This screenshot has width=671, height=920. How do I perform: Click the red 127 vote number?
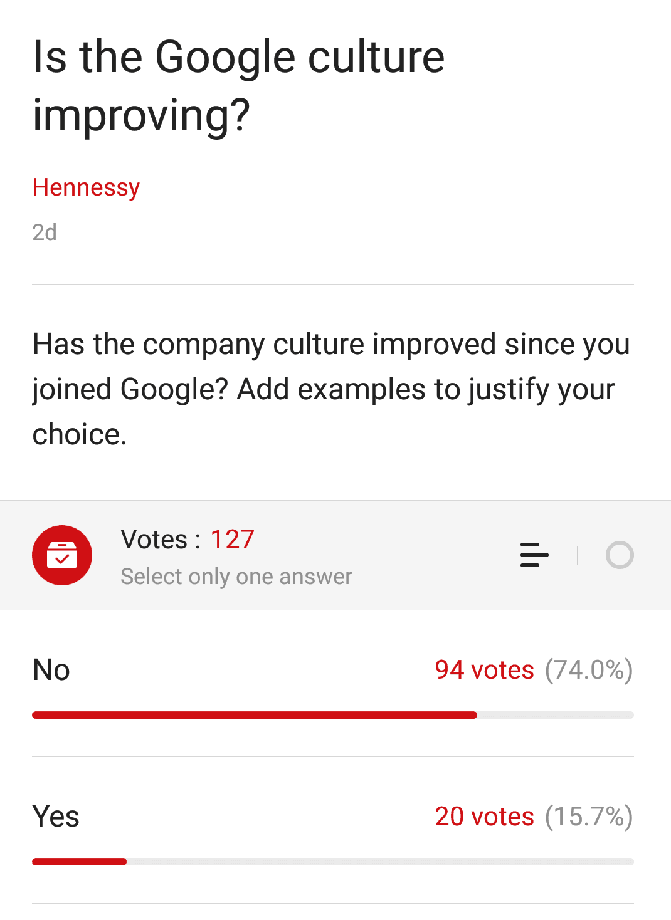[x=232, y=540]
